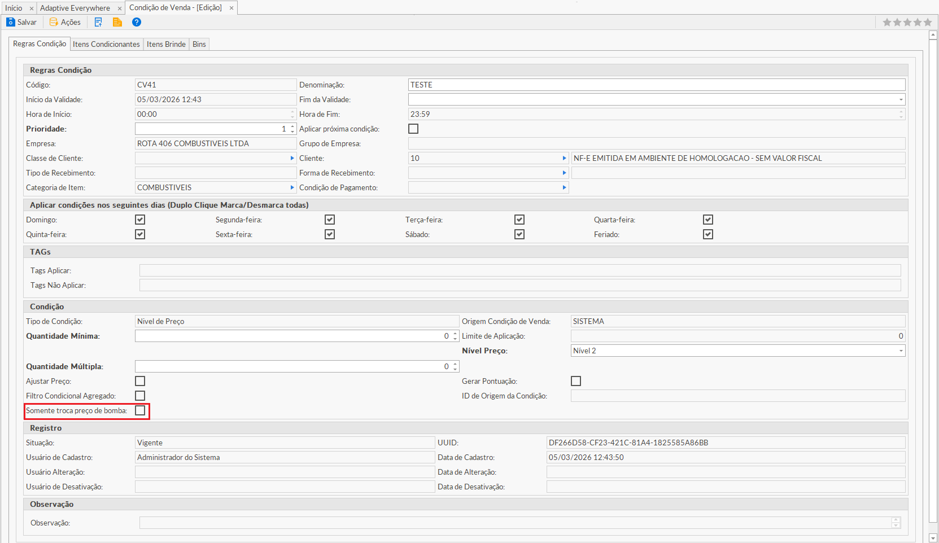
Task: Switch to the Itens Condicionantes tab
Action: pos(106,44)
